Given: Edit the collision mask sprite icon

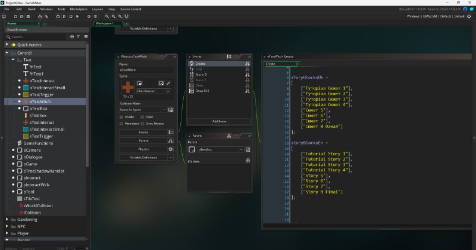Looking at the screenshot, I should [x=171, y=110].
